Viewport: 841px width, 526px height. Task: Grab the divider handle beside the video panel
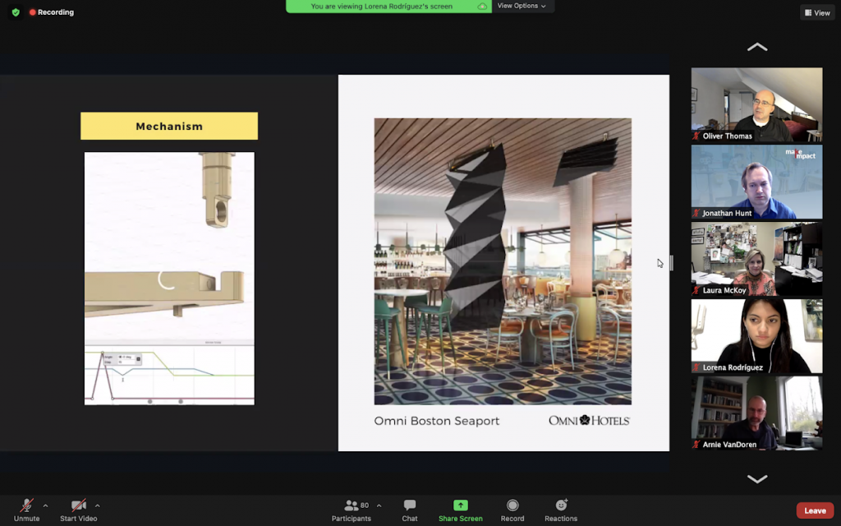click(x=672, y=263)
